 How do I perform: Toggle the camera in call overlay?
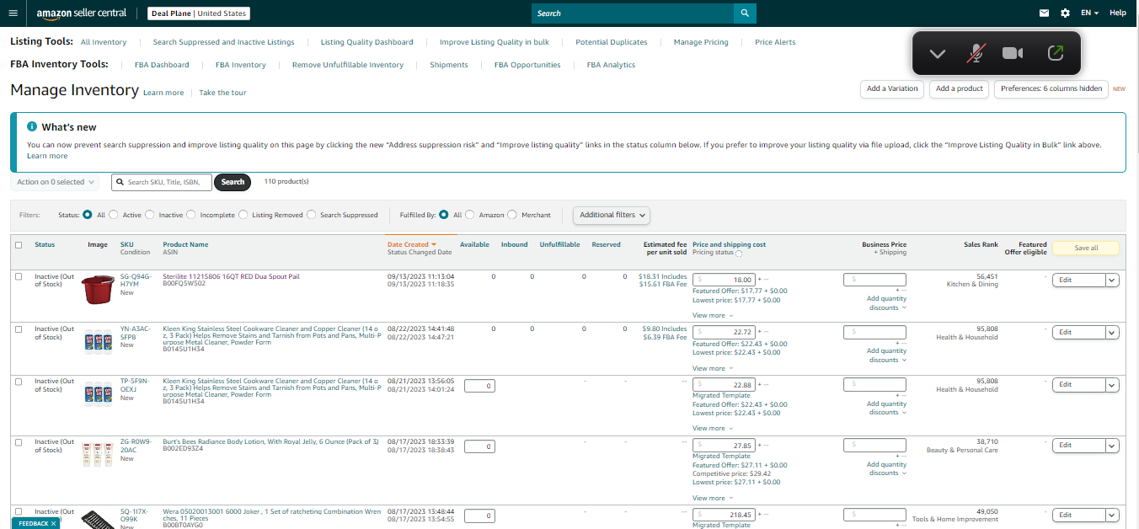coord(1013,53)
